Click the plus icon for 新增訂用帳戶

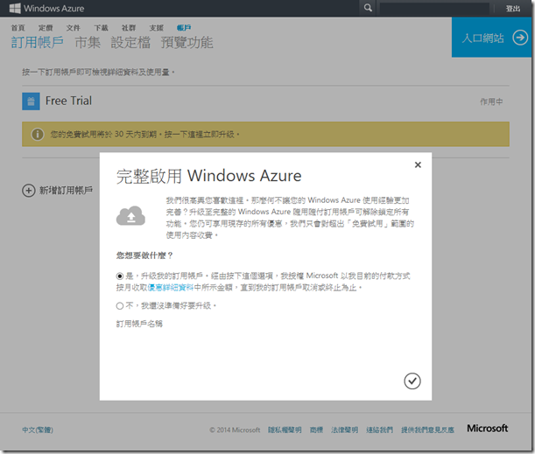pos(29,190)
